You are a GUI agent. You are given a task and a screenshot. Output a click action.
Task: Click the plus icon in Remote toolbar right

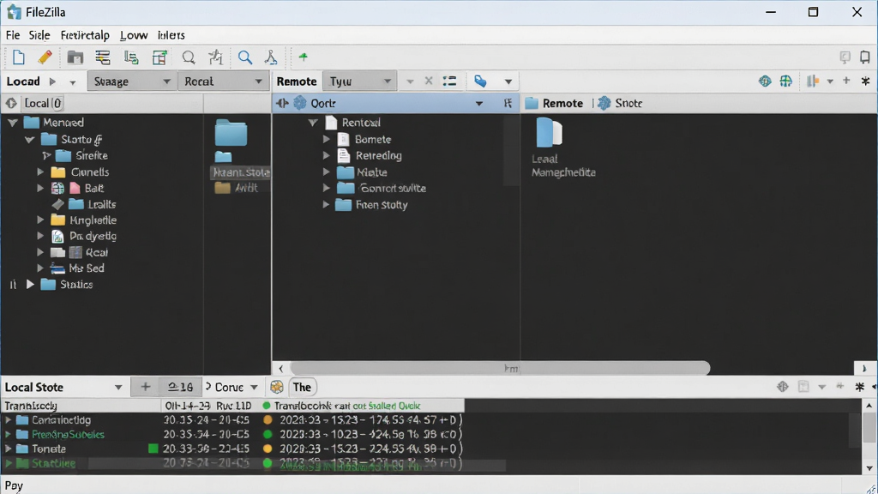coord(846,81)
